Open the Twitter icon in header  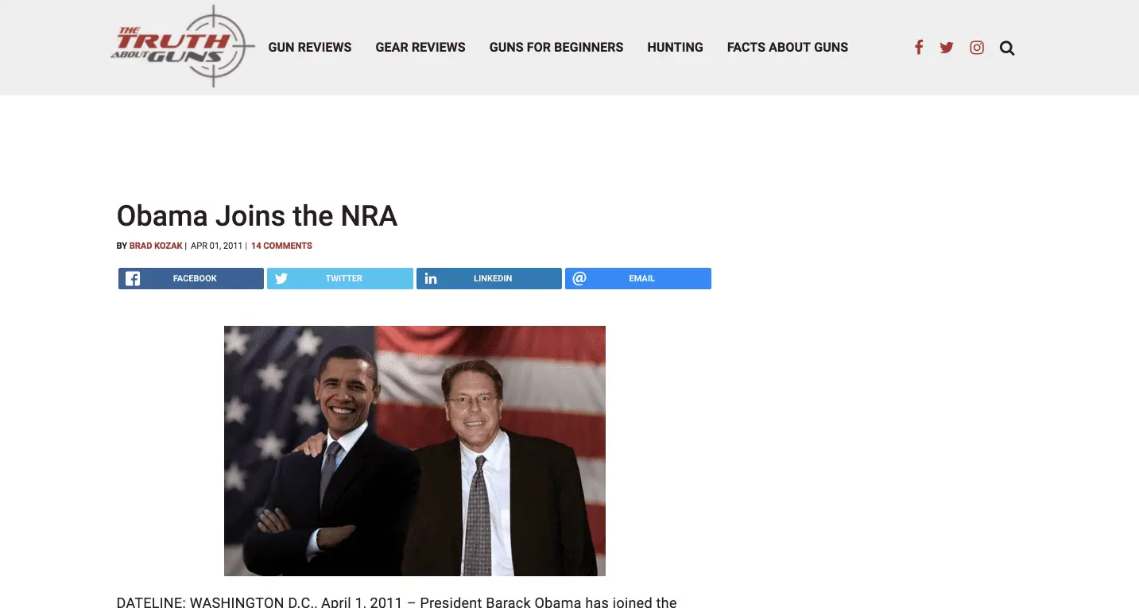point(947,48)
